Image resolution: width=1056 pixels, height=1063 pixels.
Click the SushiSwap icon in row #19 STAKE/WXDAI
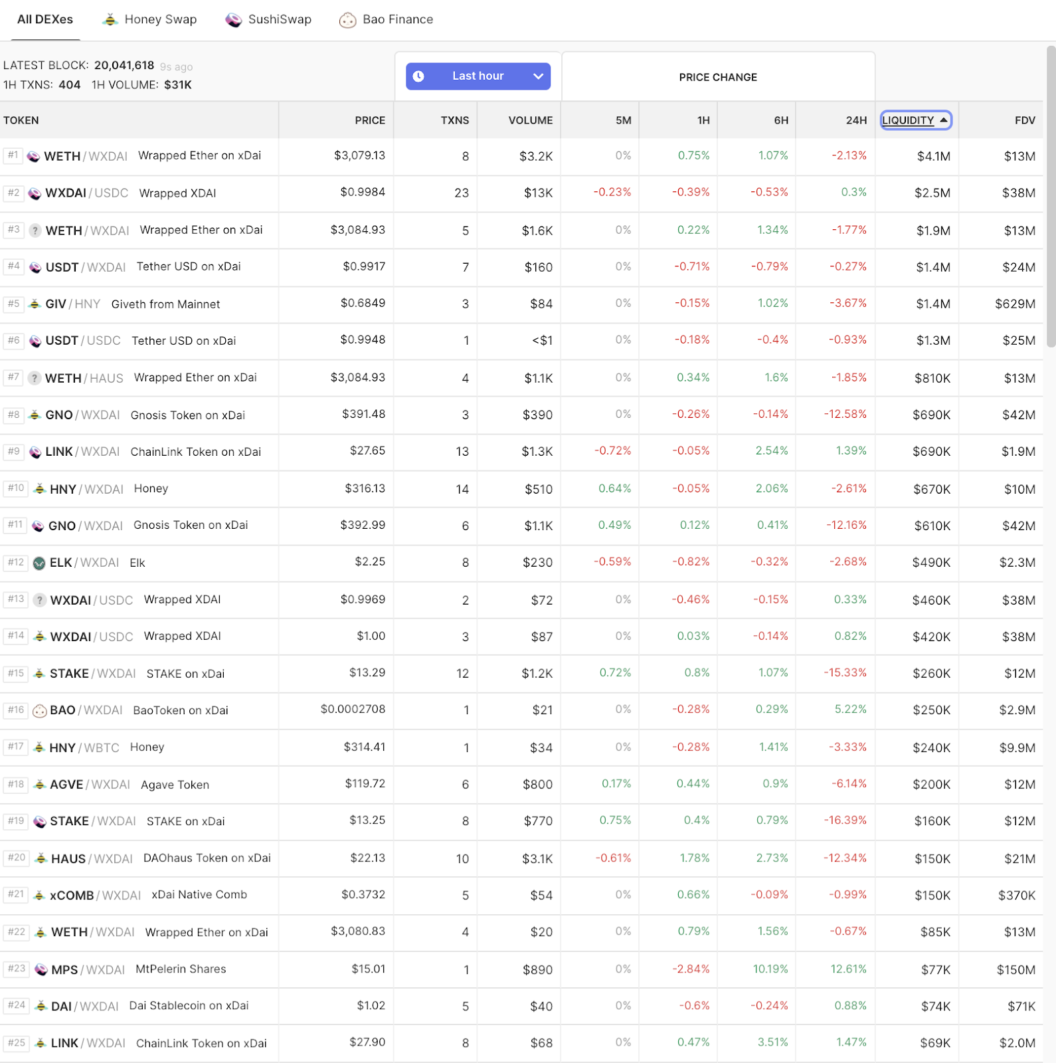40,822
